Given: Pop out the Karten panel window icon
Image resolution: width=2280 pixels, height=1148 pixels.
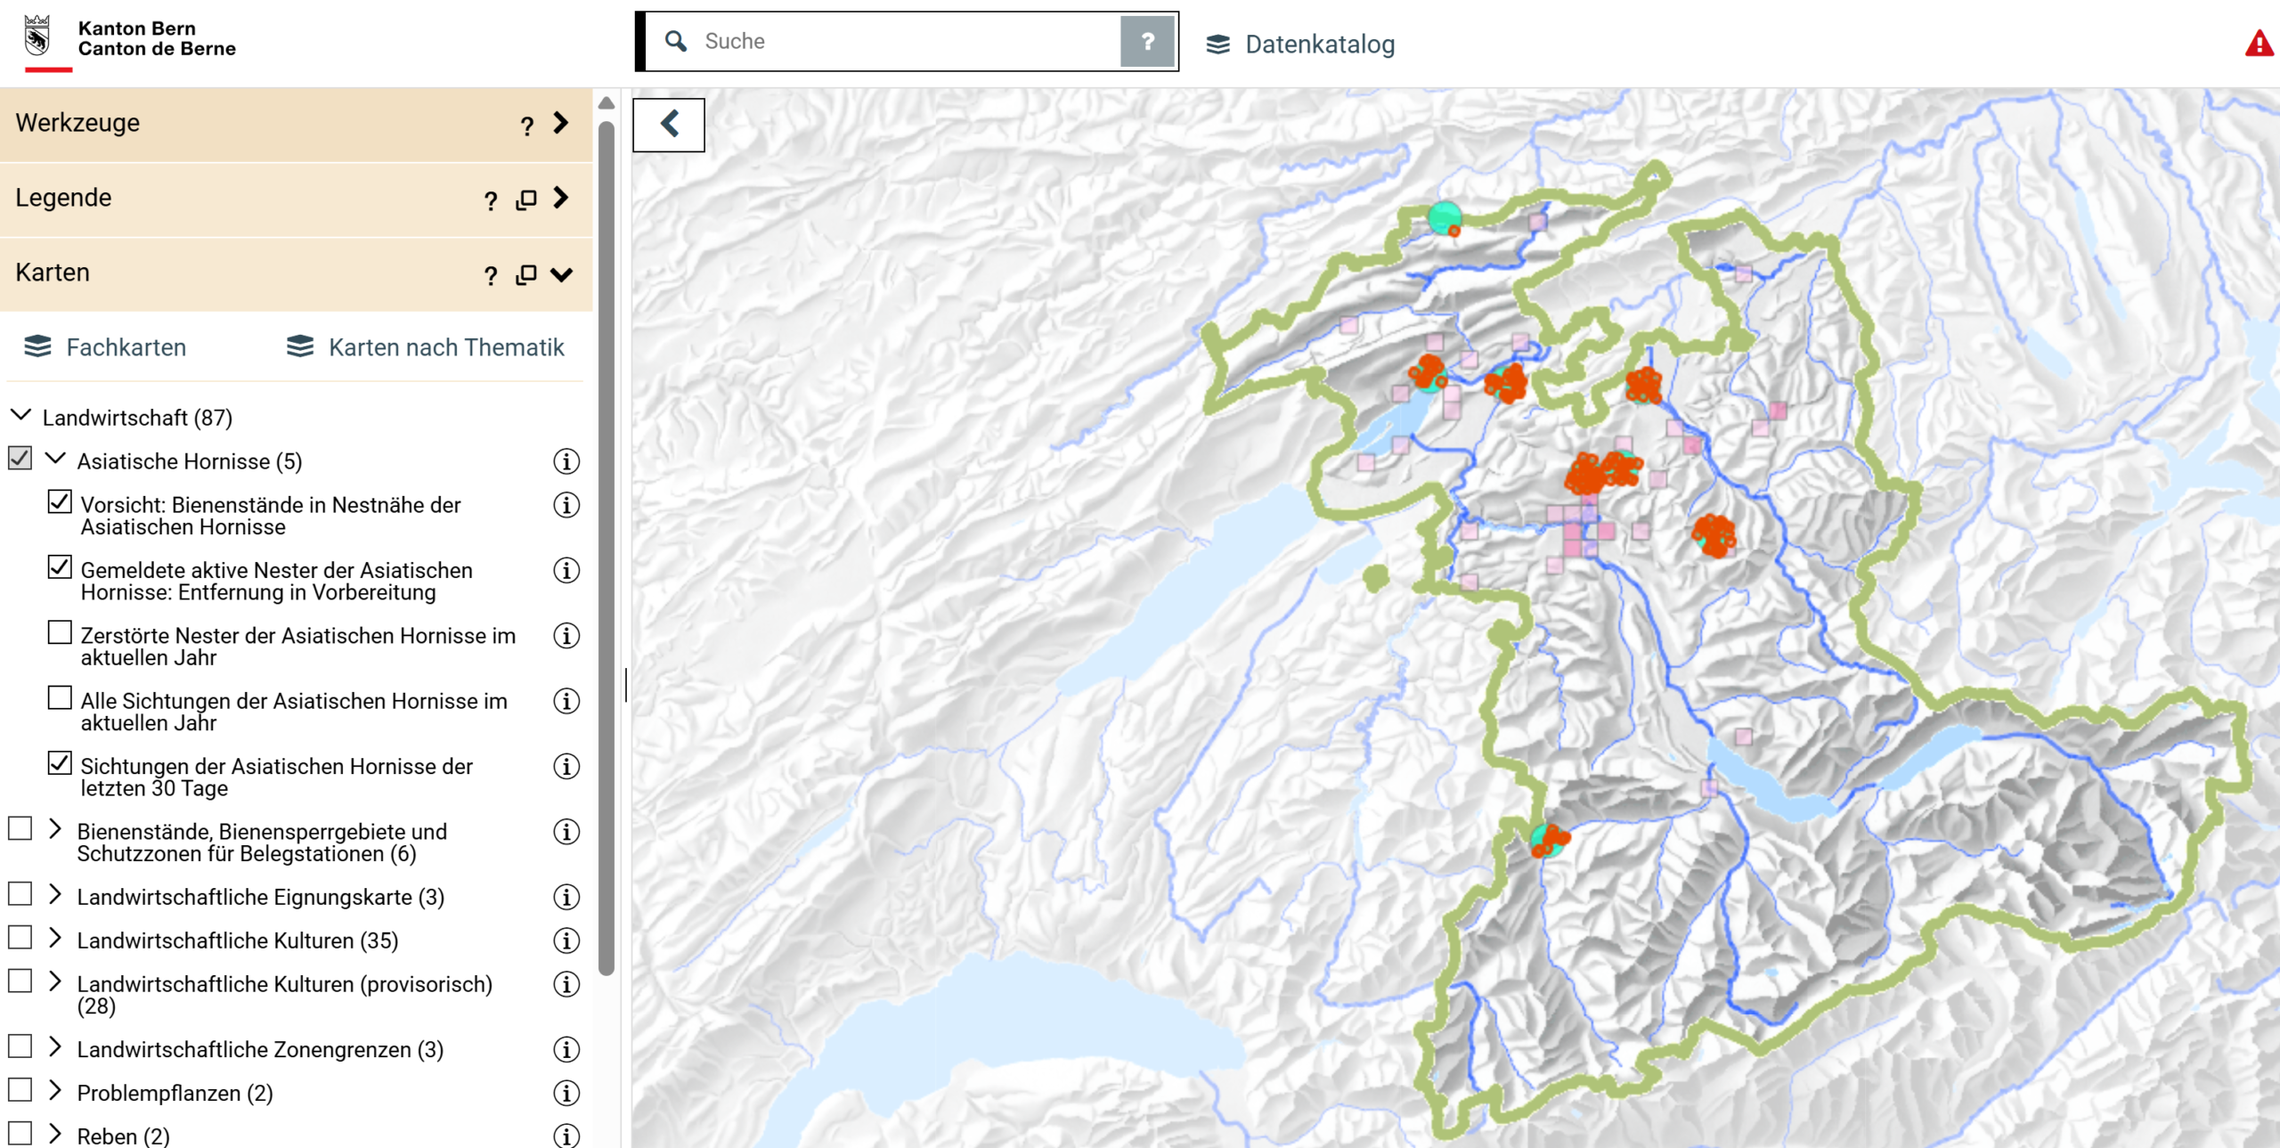Looking at the screenshot, I should 526,274.
